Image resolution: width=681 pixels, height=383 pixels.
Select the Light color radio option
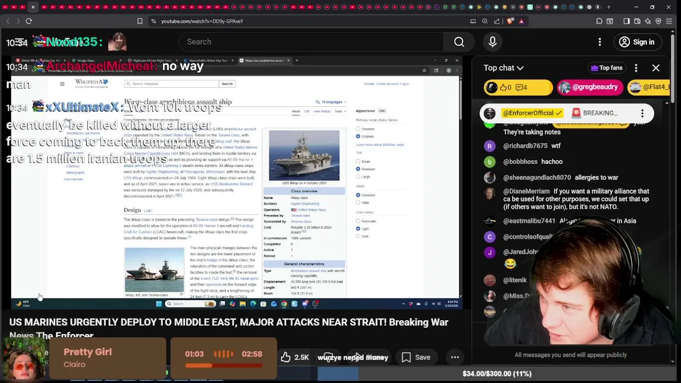pyautogui.click(x=358, y=228)
